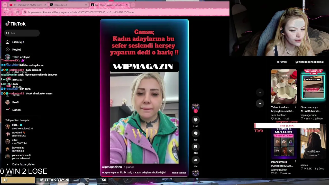Open the Sizin İçin home feed
329x185 pixels.
pos(15,42)
